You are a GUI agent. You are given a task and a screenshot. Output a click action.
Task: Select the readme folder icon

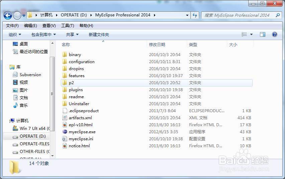(64, 97)
